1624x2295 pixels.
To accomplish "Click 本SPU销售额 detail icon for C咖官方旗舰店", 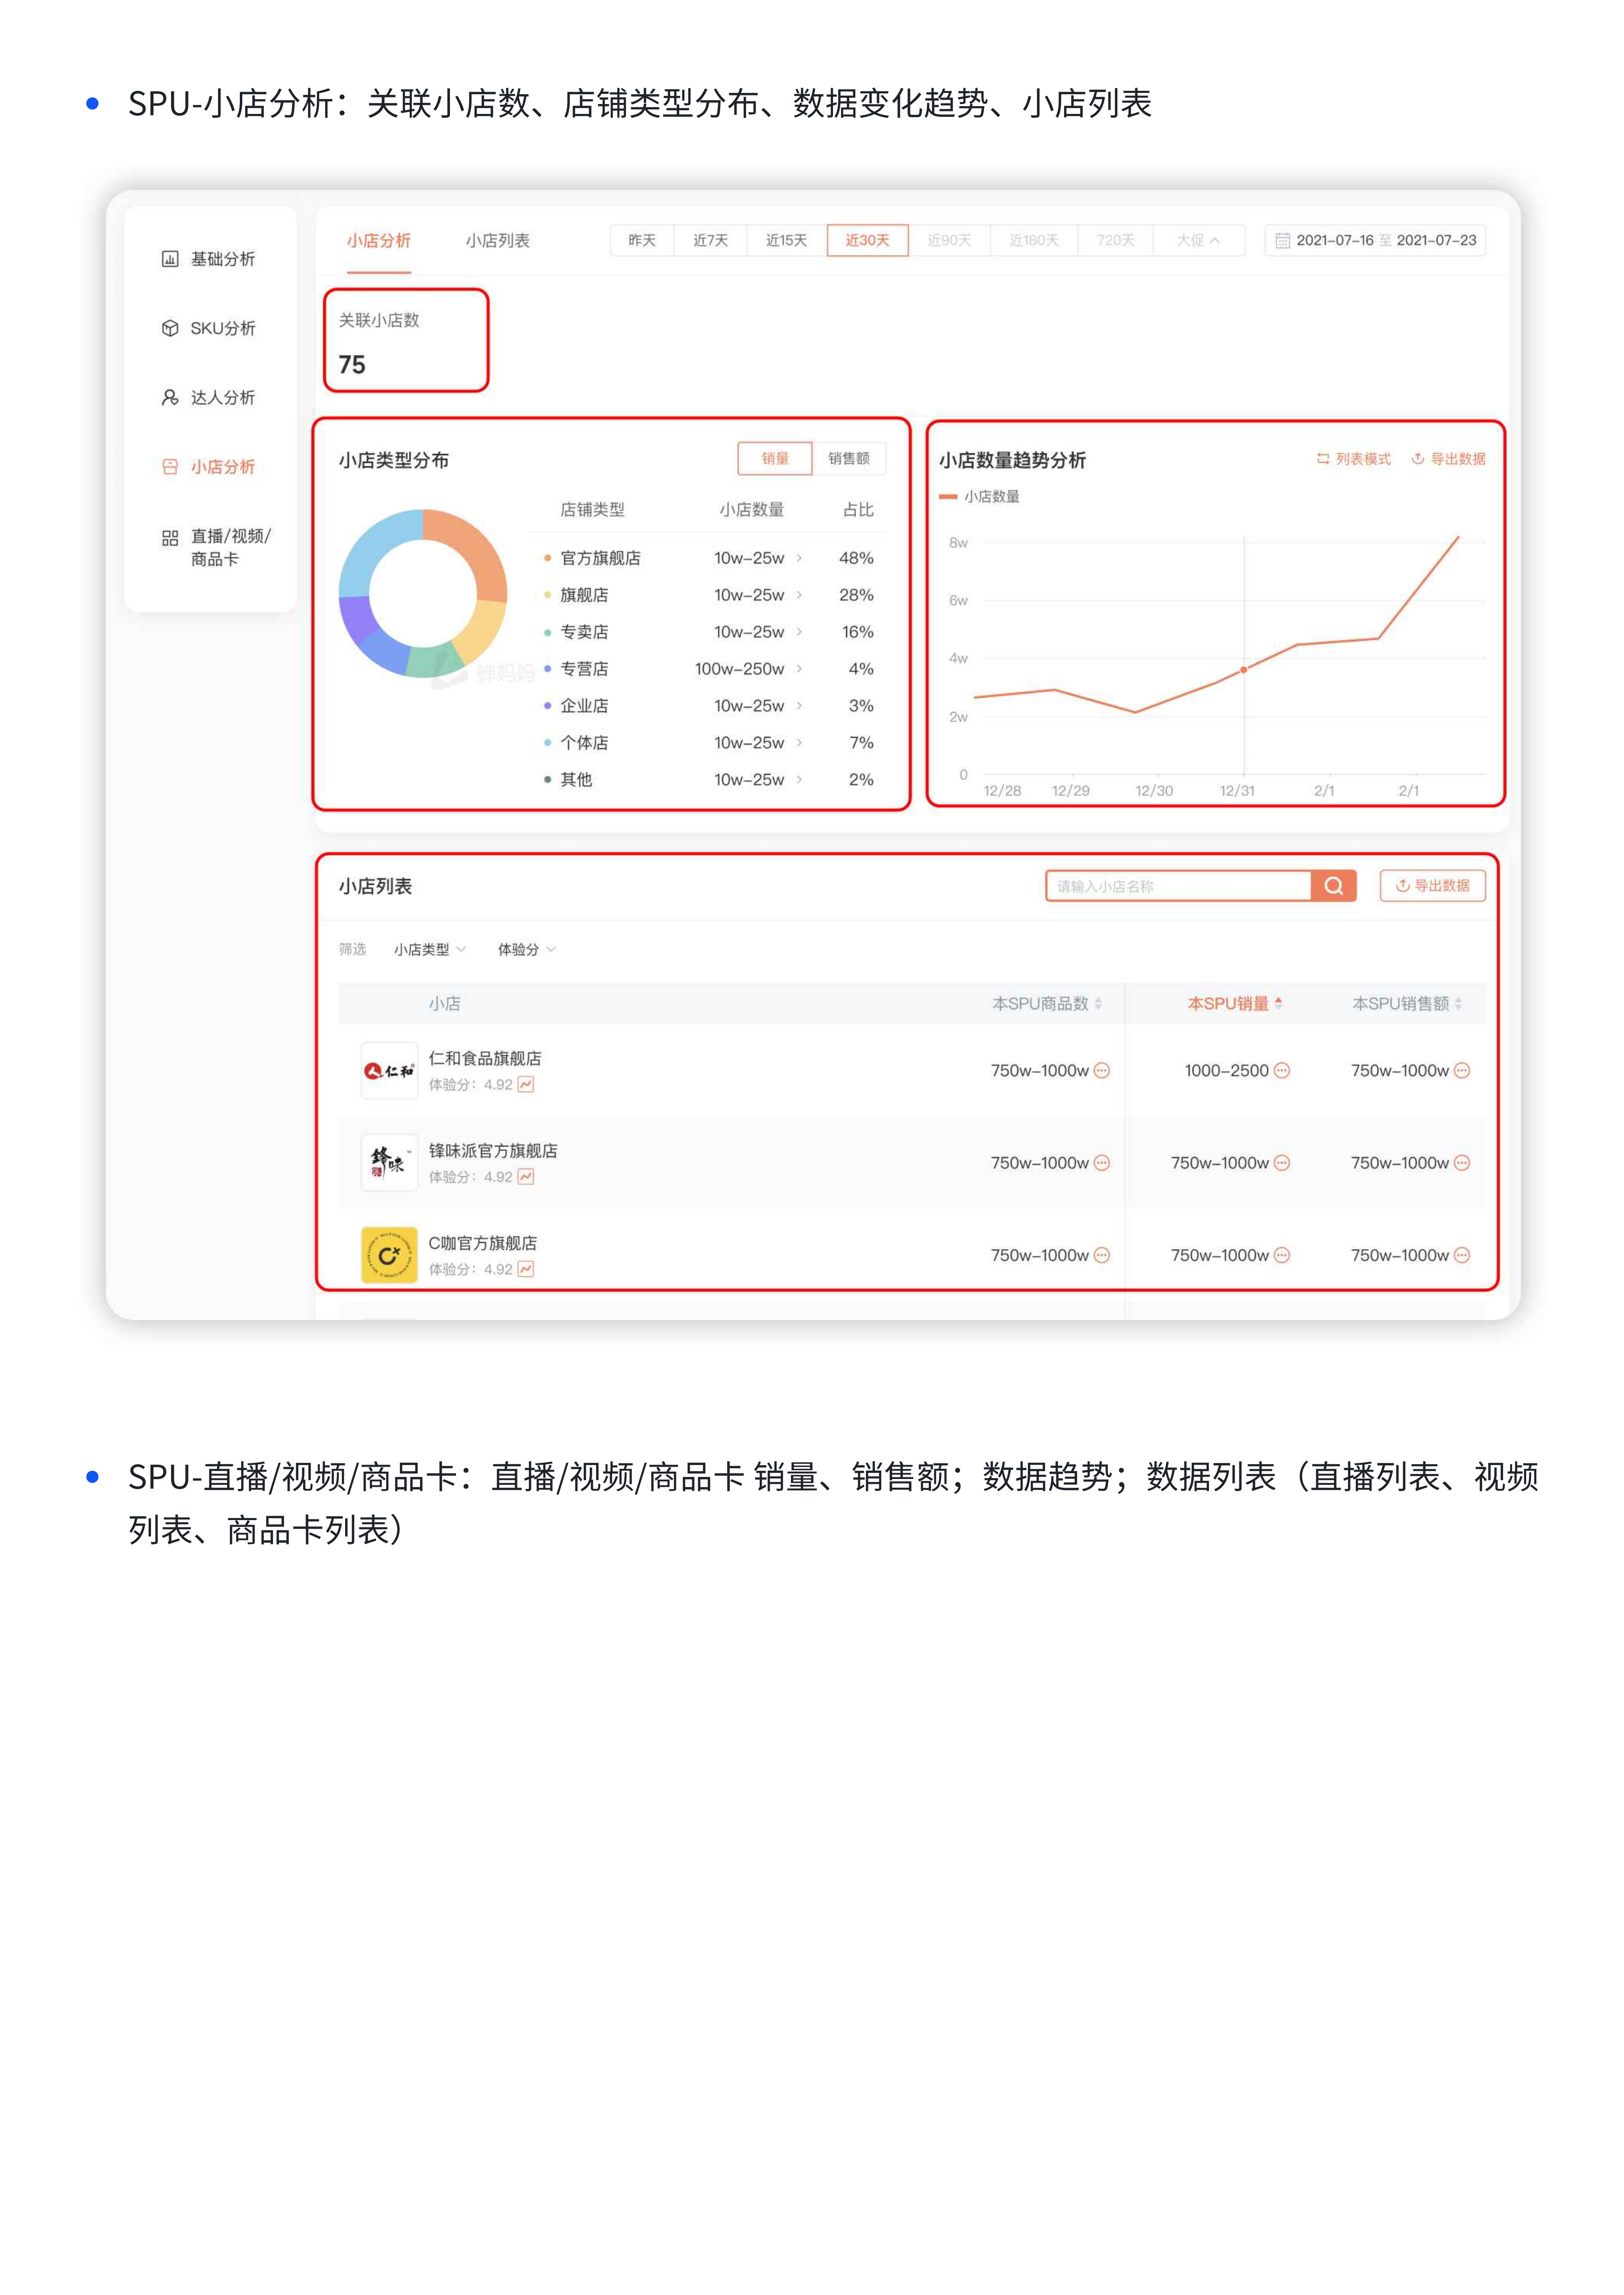I will [1462, 1255].
